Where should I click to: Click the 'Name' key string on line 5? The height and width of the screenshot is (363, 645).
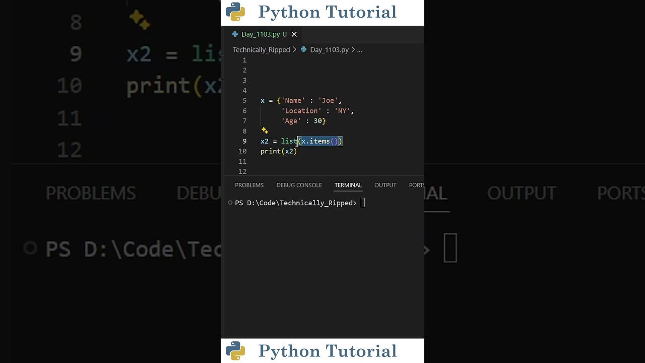click(x=293, y=101)
